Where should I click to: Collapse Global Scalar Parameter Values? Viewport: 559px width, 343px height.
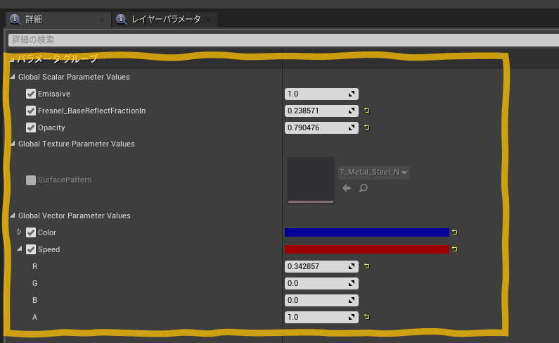13,77
